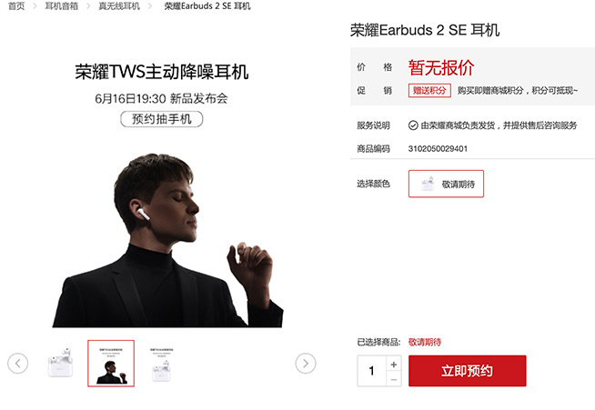Click the 荣耀Earbuds 2 SE 耳机 breadcrumb item
The width and height of the screenshot is (595, 410).
click(207, 6)
